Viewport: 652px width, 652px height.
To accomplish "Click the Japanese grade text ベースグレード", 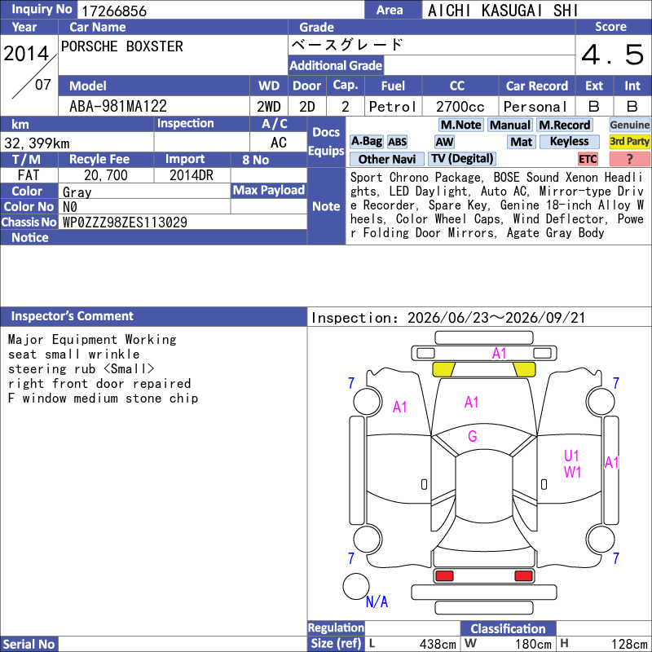I will (x=347, y=45).
